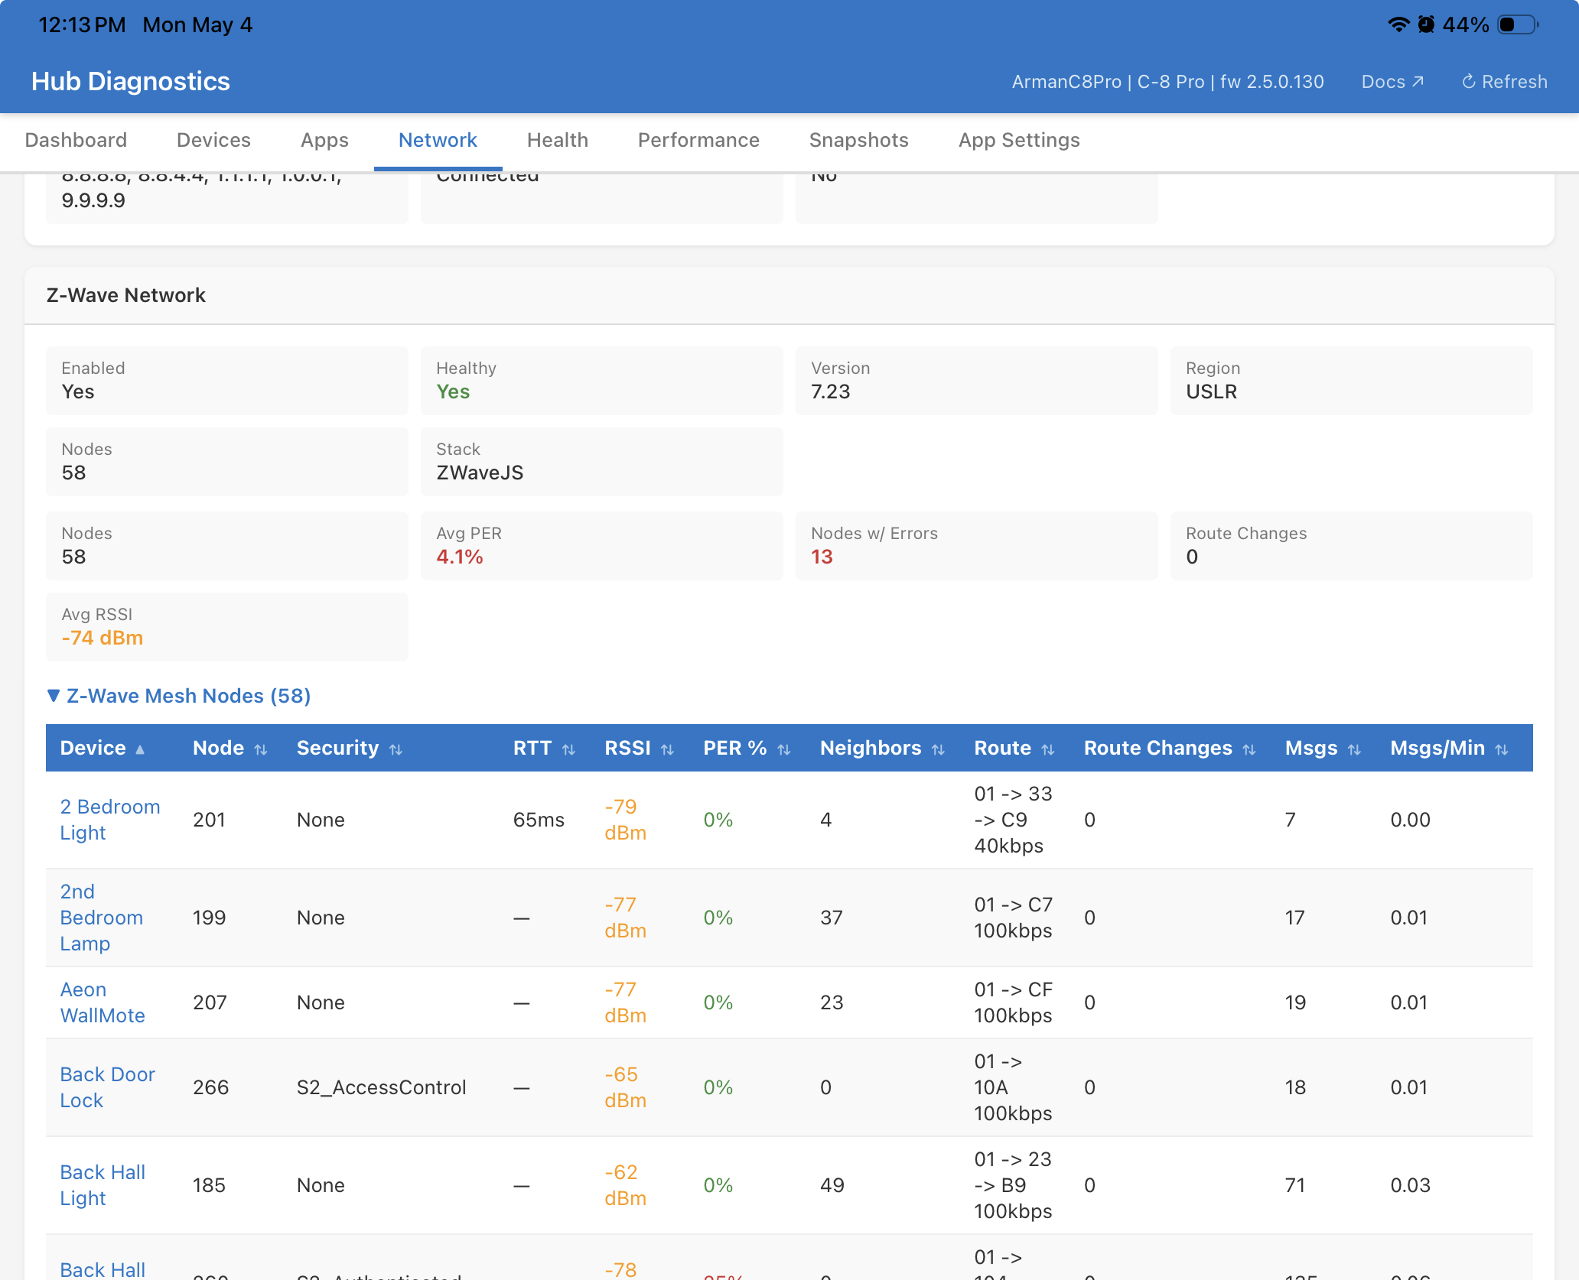The image size is (1579, 1280).
Task: Open the Performance tab
Action: pos(698,140)
